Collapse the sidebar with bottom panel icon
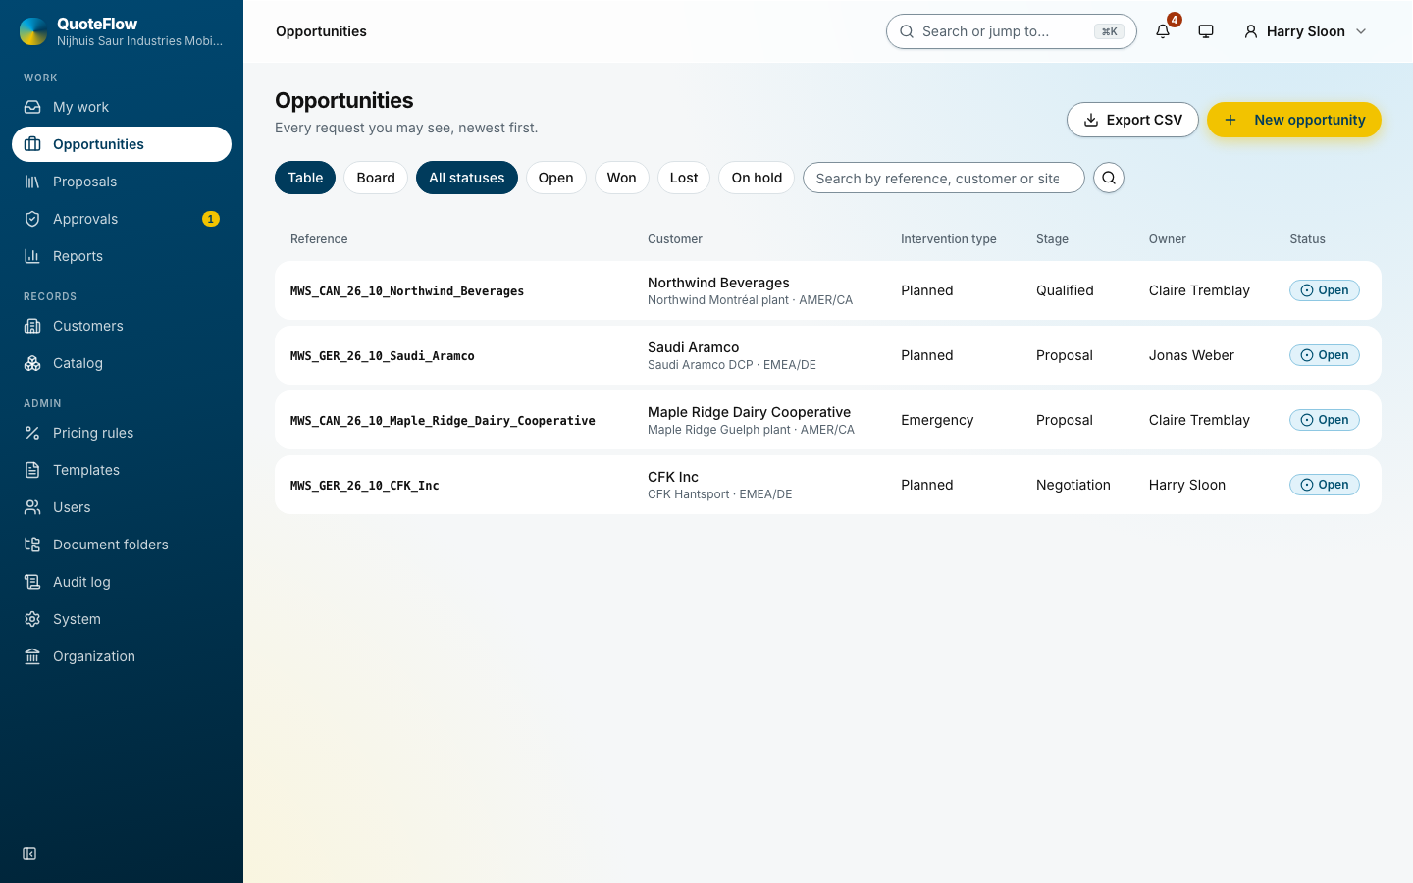This screenshot has height=883, width=1413. click(29, 854)
